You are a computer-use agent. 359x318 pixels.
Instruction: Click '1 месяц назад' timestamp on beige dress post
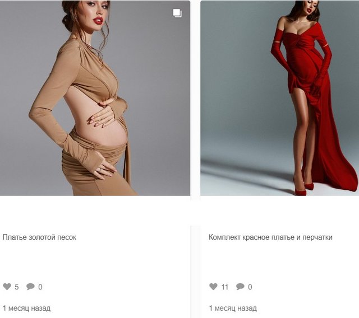click(x=26, y=308)
